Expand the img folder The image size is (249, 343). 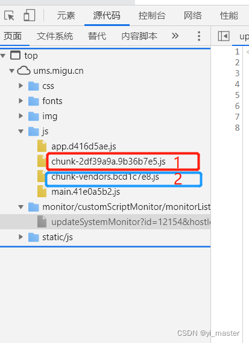click(x=21, y=116)
